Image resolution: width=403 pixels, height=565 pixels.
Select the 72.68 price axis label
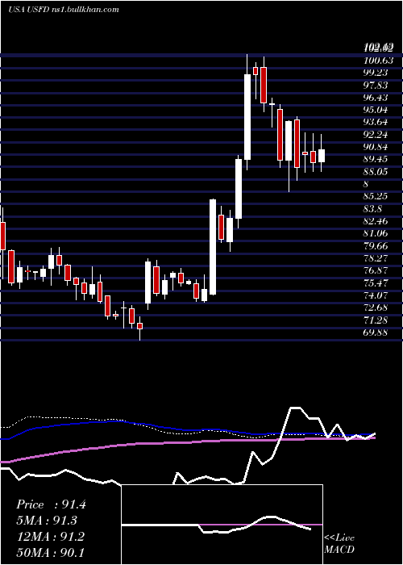pos(376,308)
